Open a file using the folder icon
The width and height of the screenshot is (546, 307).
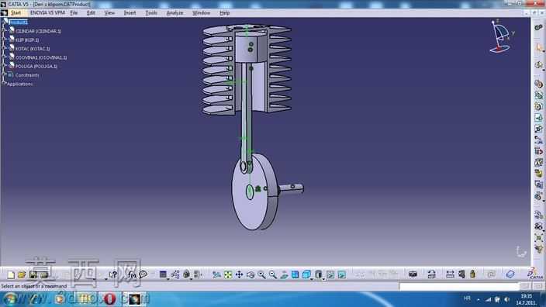coord(22,275)
